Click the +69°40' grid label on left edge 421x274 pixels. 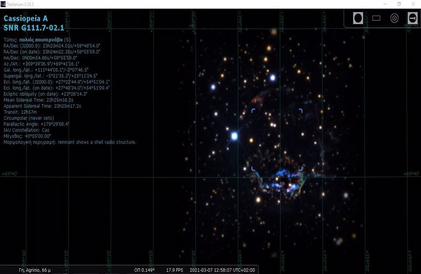click(x=10, y=174)
